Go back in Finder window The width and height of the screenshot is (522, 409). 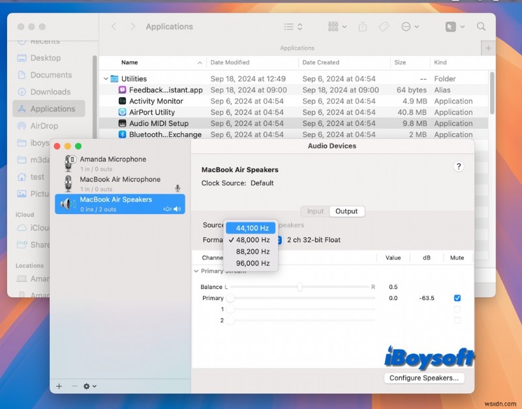(114, 27)
